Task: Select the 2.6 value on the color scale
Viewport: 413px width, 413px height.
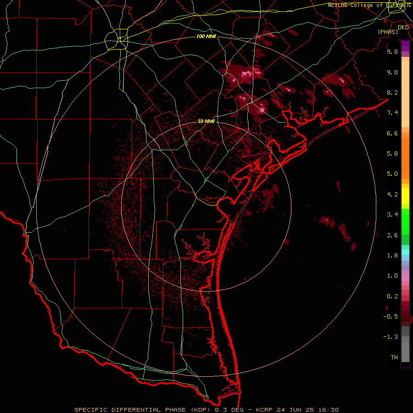Action: coord(392,235)
